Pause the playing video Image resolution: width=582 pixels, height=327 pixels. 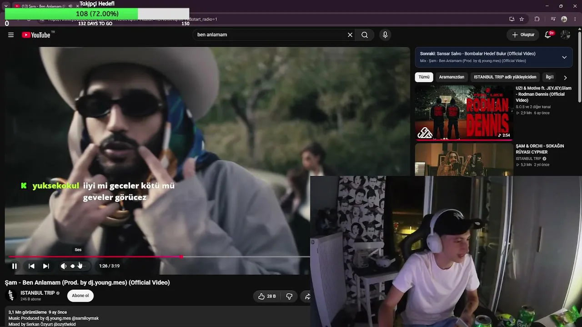pyautogui.click(x=15, y=266)
